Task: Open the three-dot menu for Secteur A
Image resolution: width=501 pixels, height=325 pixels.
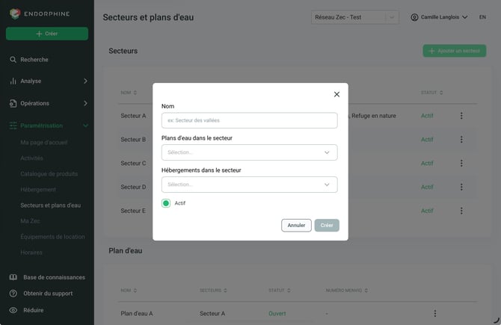Action: [461, 116]
